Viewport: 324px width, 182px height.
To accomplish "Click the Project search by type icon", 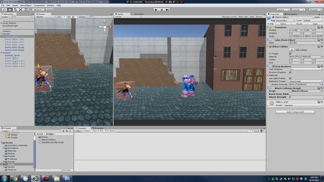I will [63, 131].
